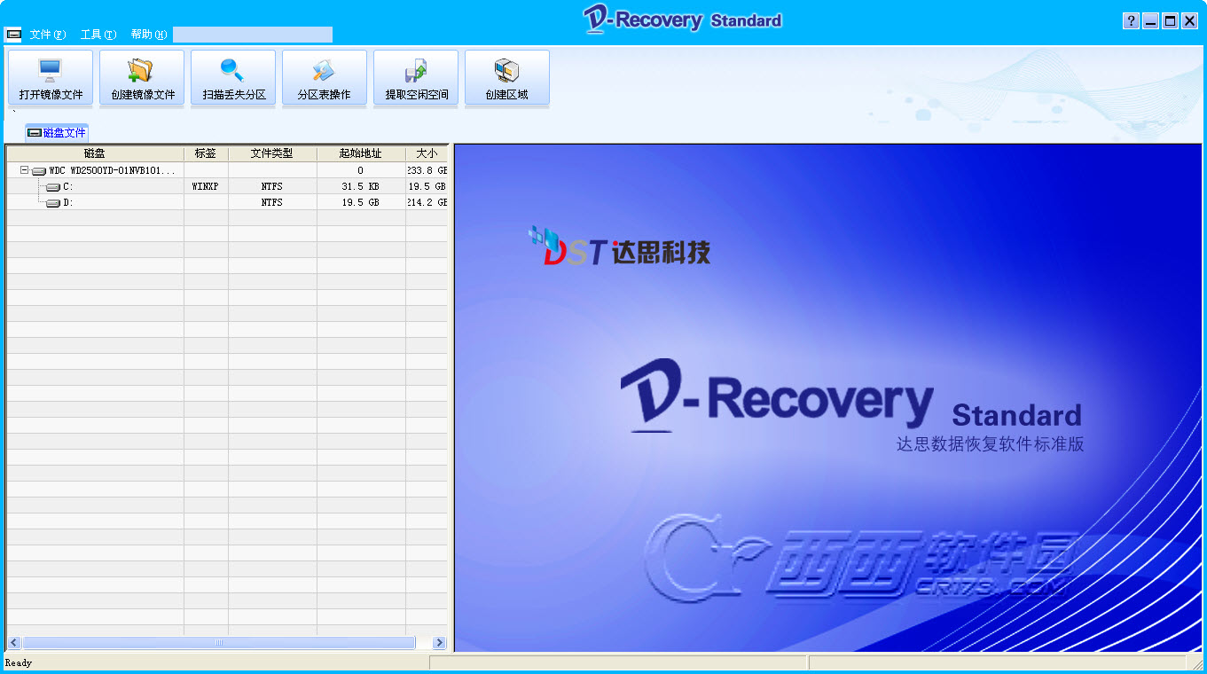The image size is (1207, 674).
Task: Click the NTFS type cell in C: row
Action: tap(272, 186)
